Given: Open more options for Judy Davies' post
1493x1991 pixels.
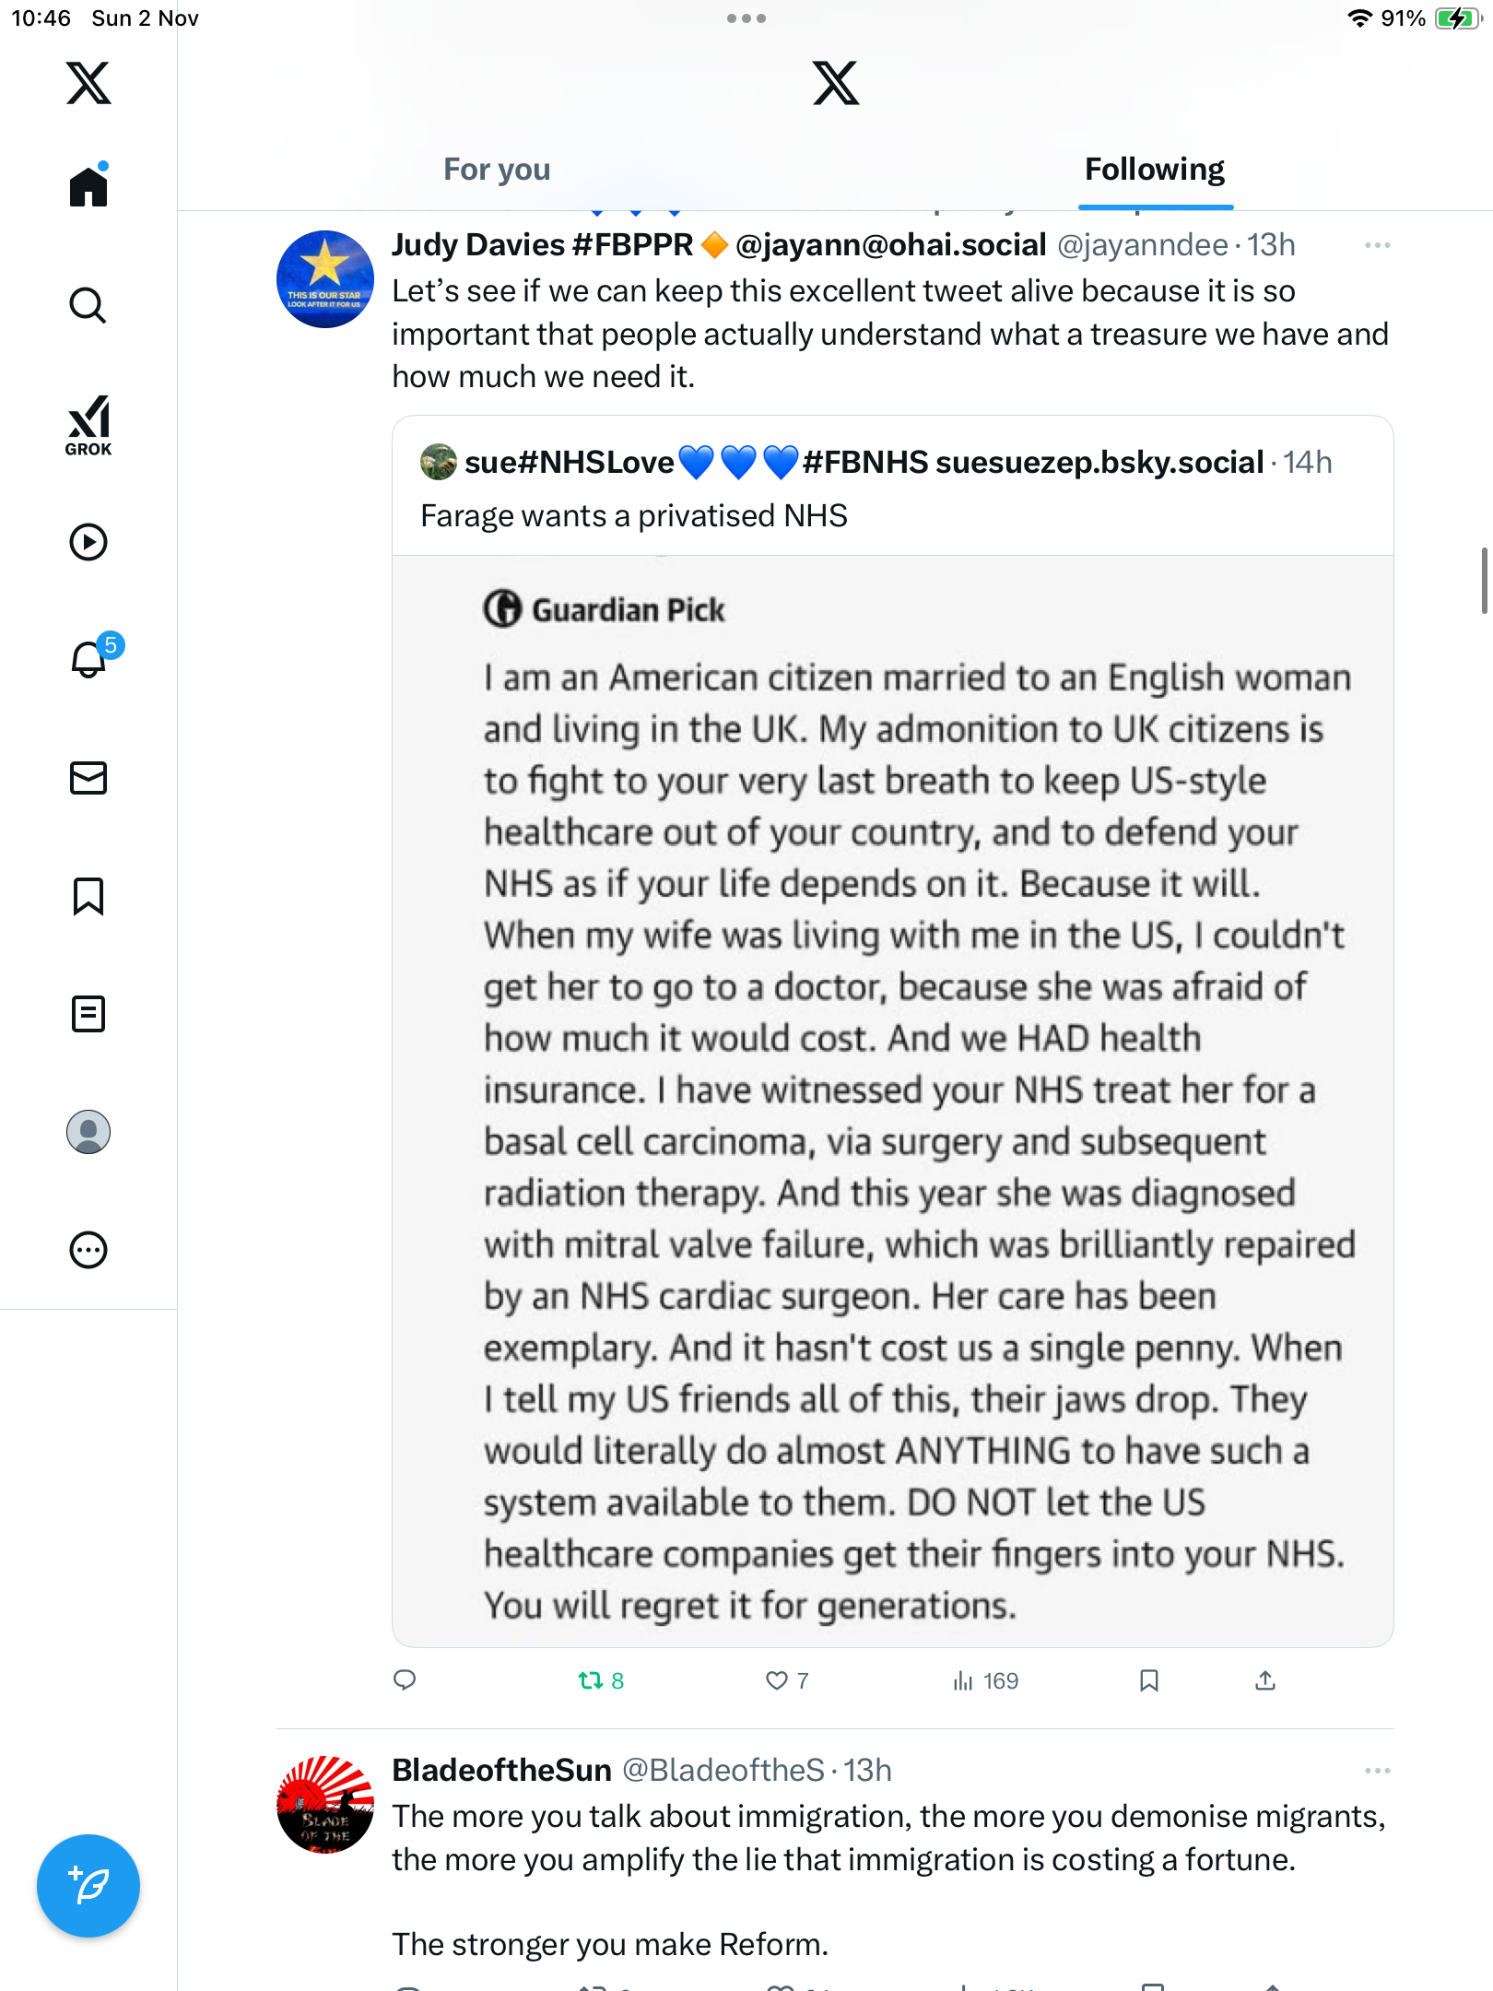Looking at the screenshot, I should (1377, 245).
